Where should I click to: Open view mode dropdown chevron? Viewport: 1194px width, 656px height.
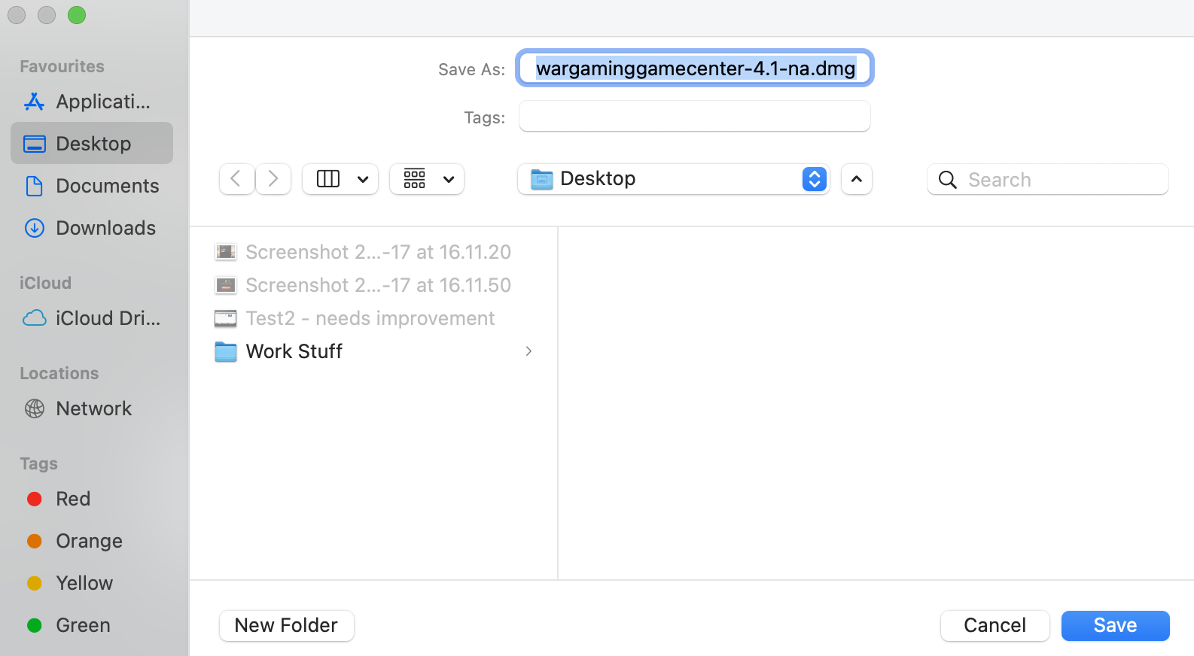(x=363, y=179)
